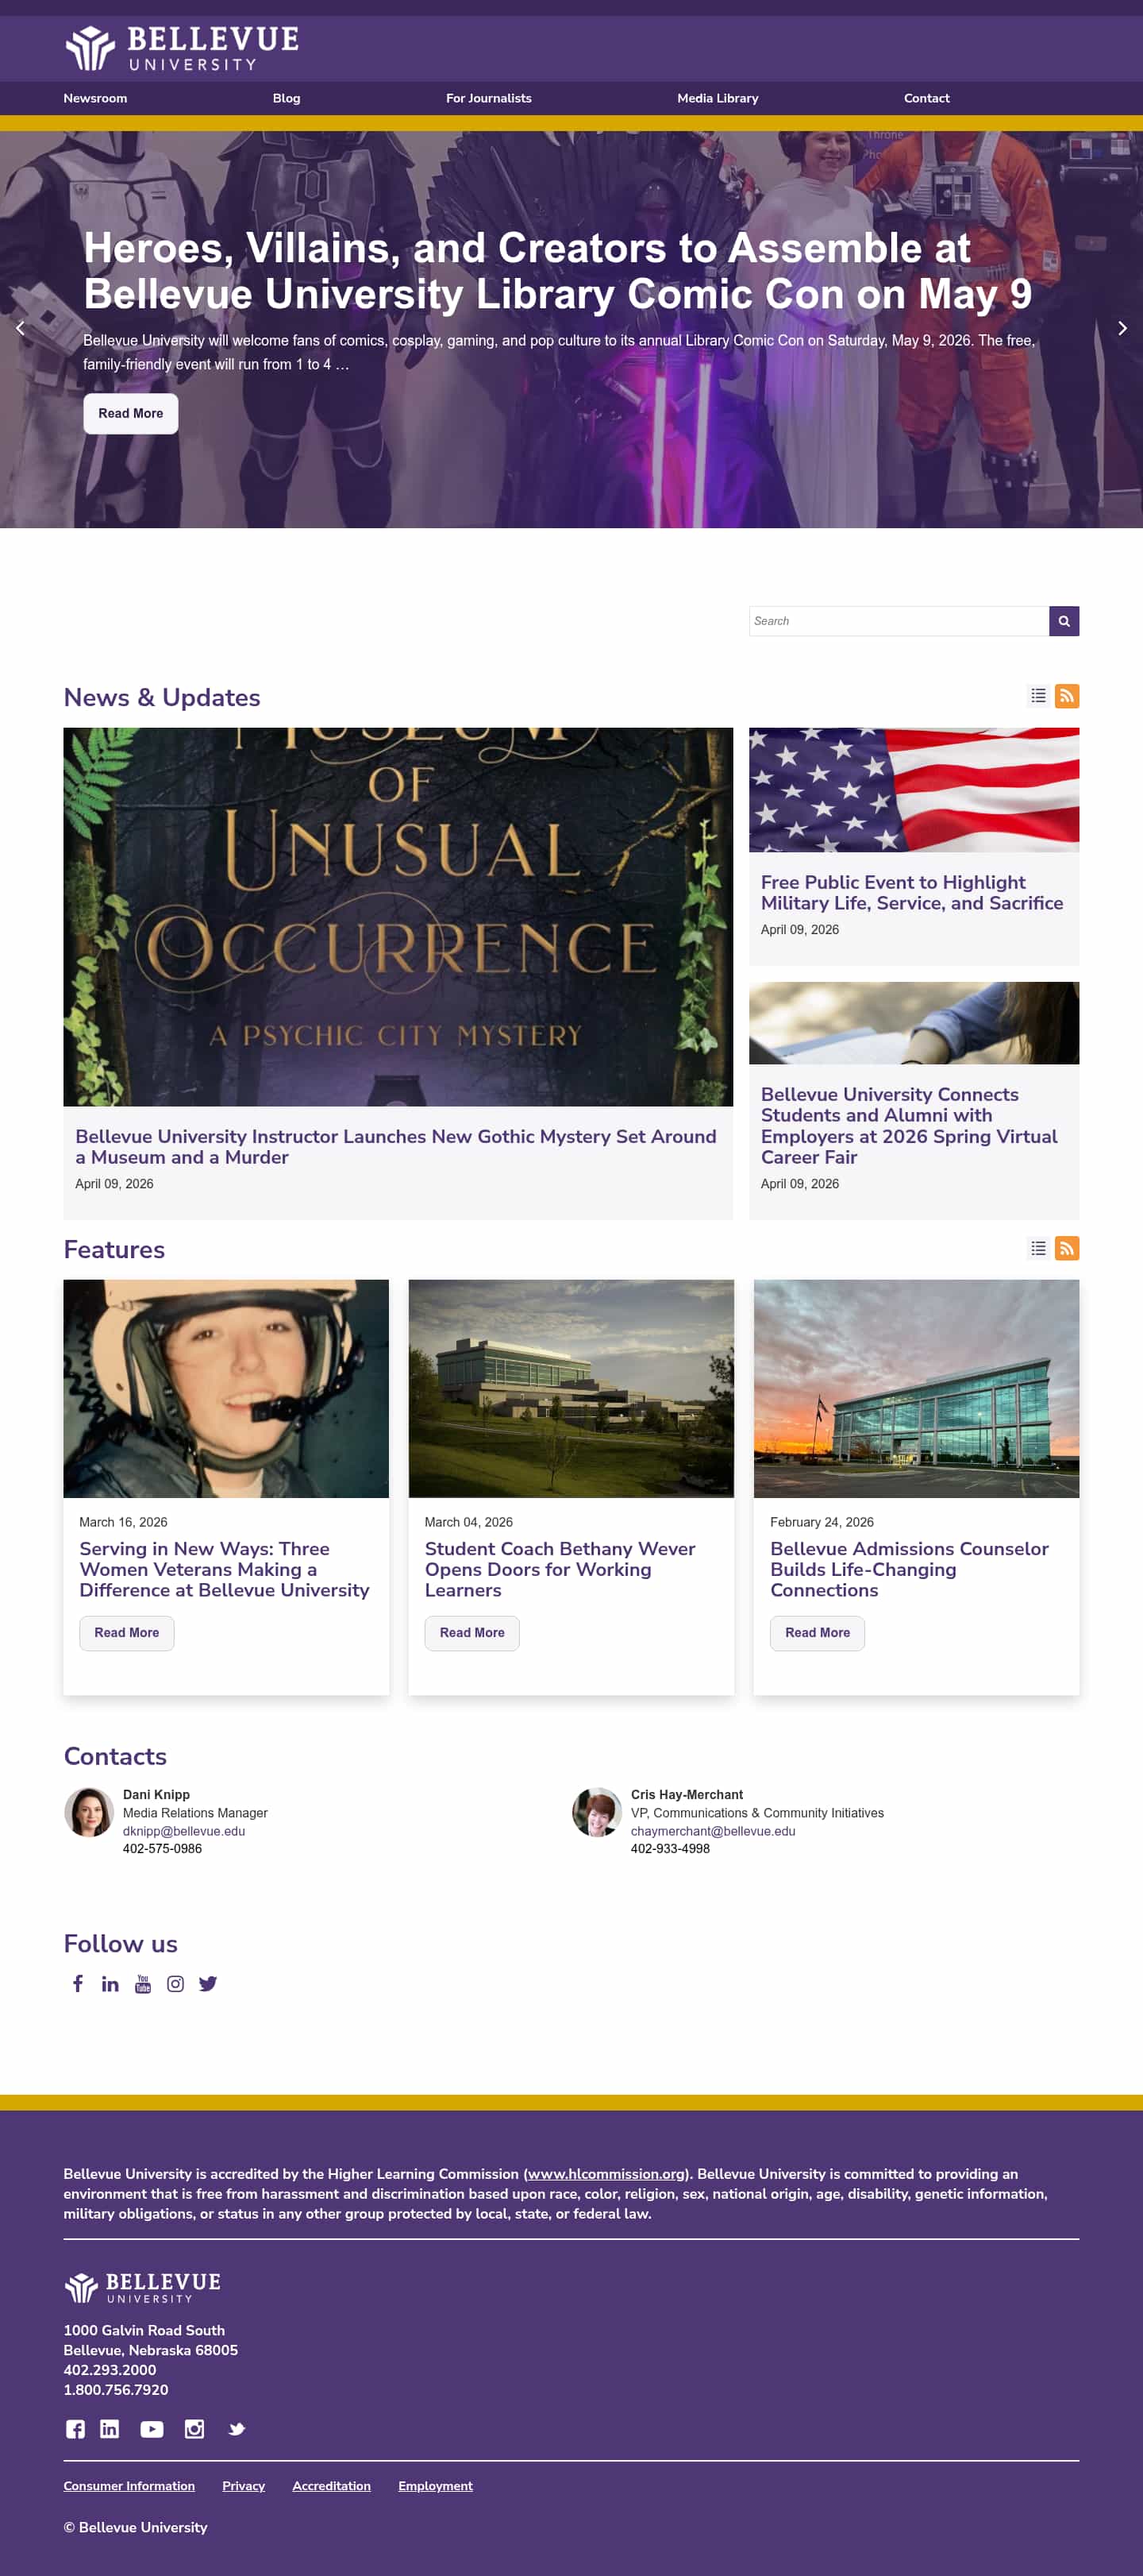Screen dimensions: 1143x2576
Task: Open the Features list view icon
Action: point(1038,1248)
